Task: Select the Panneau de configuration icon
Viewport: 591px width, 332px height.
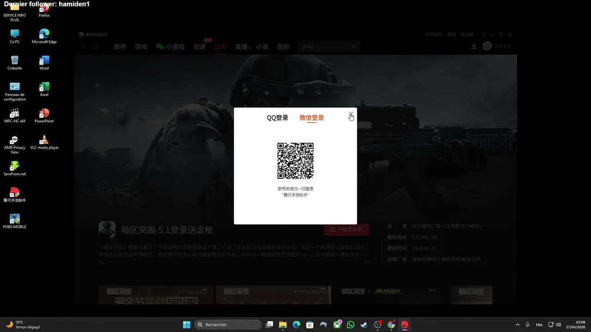Action: tap(15, 92)
